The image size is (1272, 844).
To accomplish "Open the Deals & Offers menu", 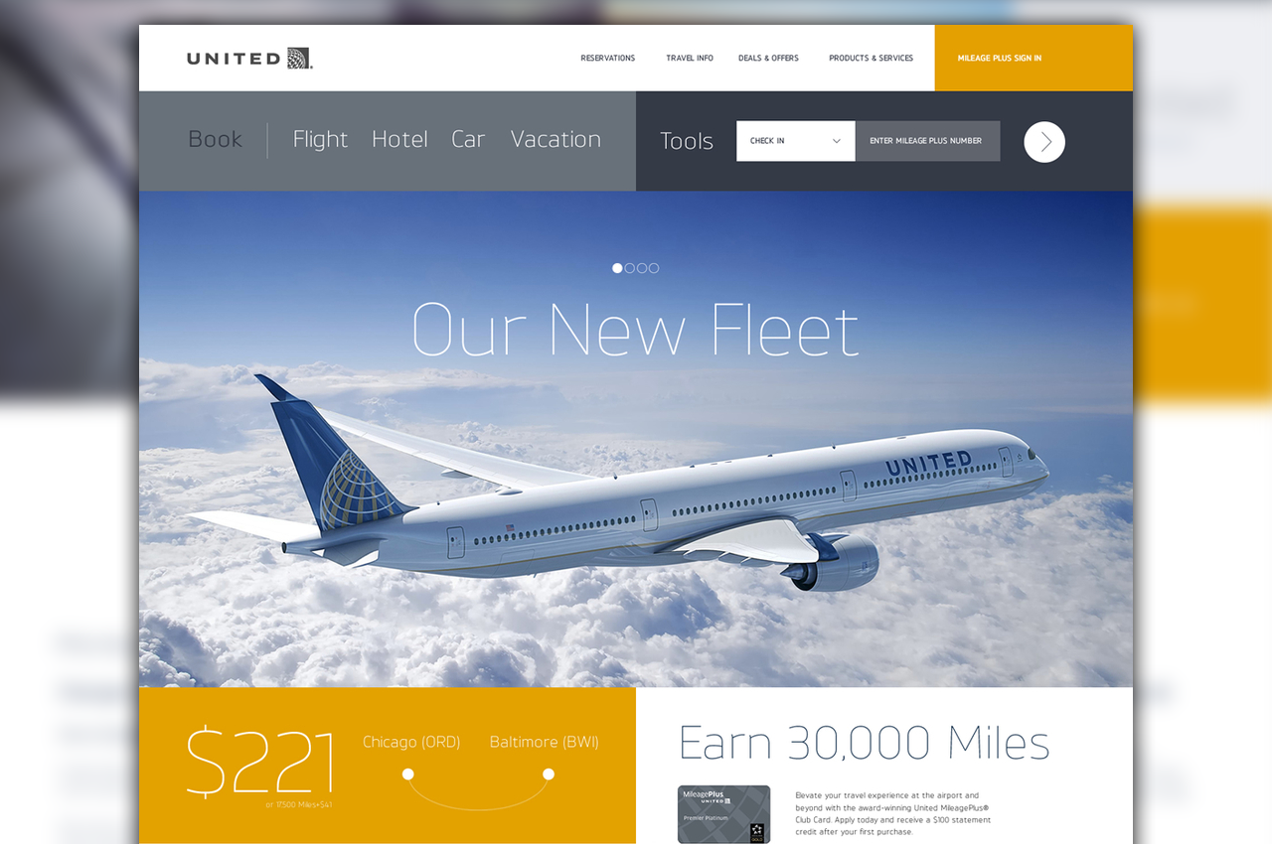I will [x=768, y=59].
